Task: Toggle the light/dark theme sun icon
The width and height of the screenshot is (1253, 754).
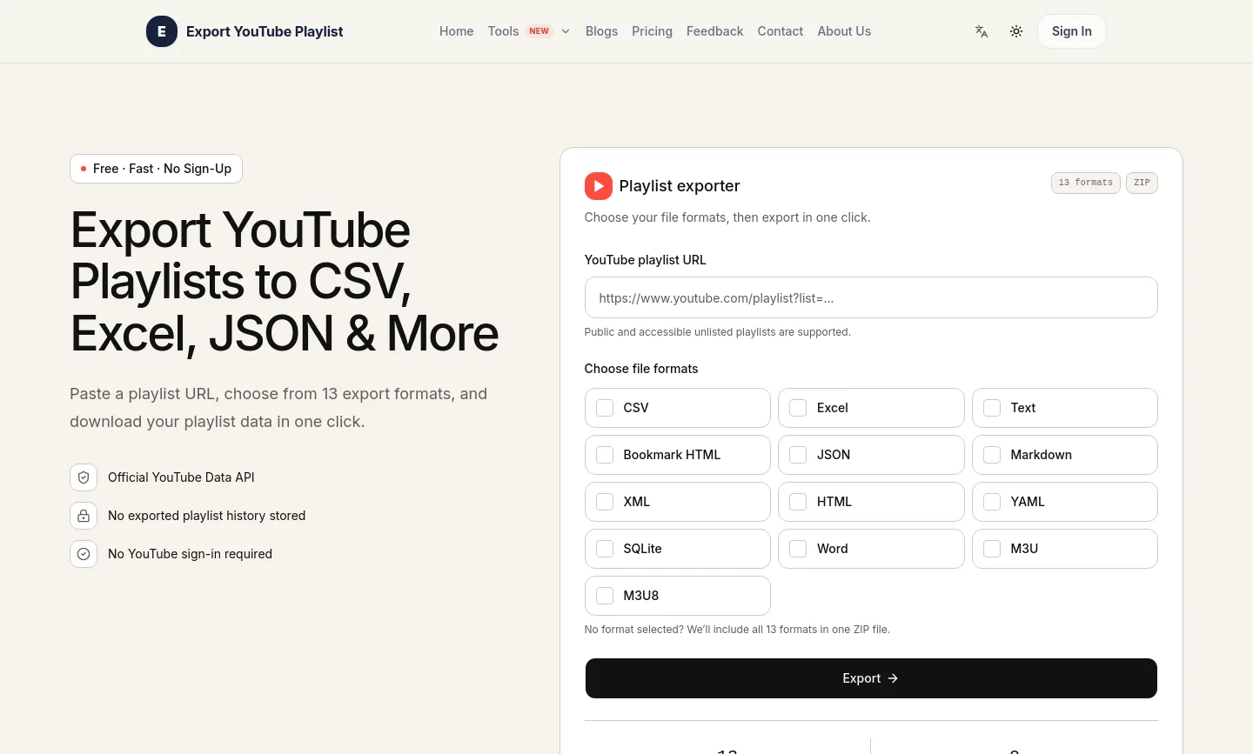Action: 1016,31
